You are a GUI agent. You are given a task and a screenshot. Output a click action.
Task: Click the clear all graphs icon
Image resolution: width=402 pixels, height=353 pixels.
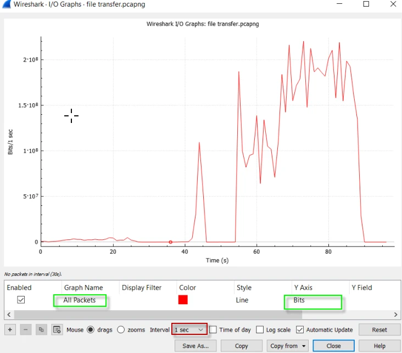(x=57, y=330)
